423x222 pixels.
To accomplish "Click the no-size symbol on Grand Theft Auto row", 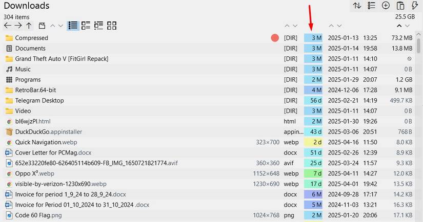I will coord(410,59).
